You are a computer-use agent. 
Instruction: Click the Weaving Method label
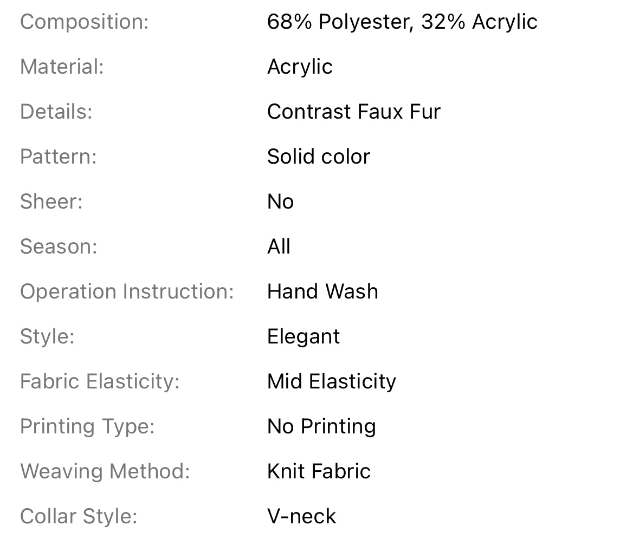click(105, 472)
